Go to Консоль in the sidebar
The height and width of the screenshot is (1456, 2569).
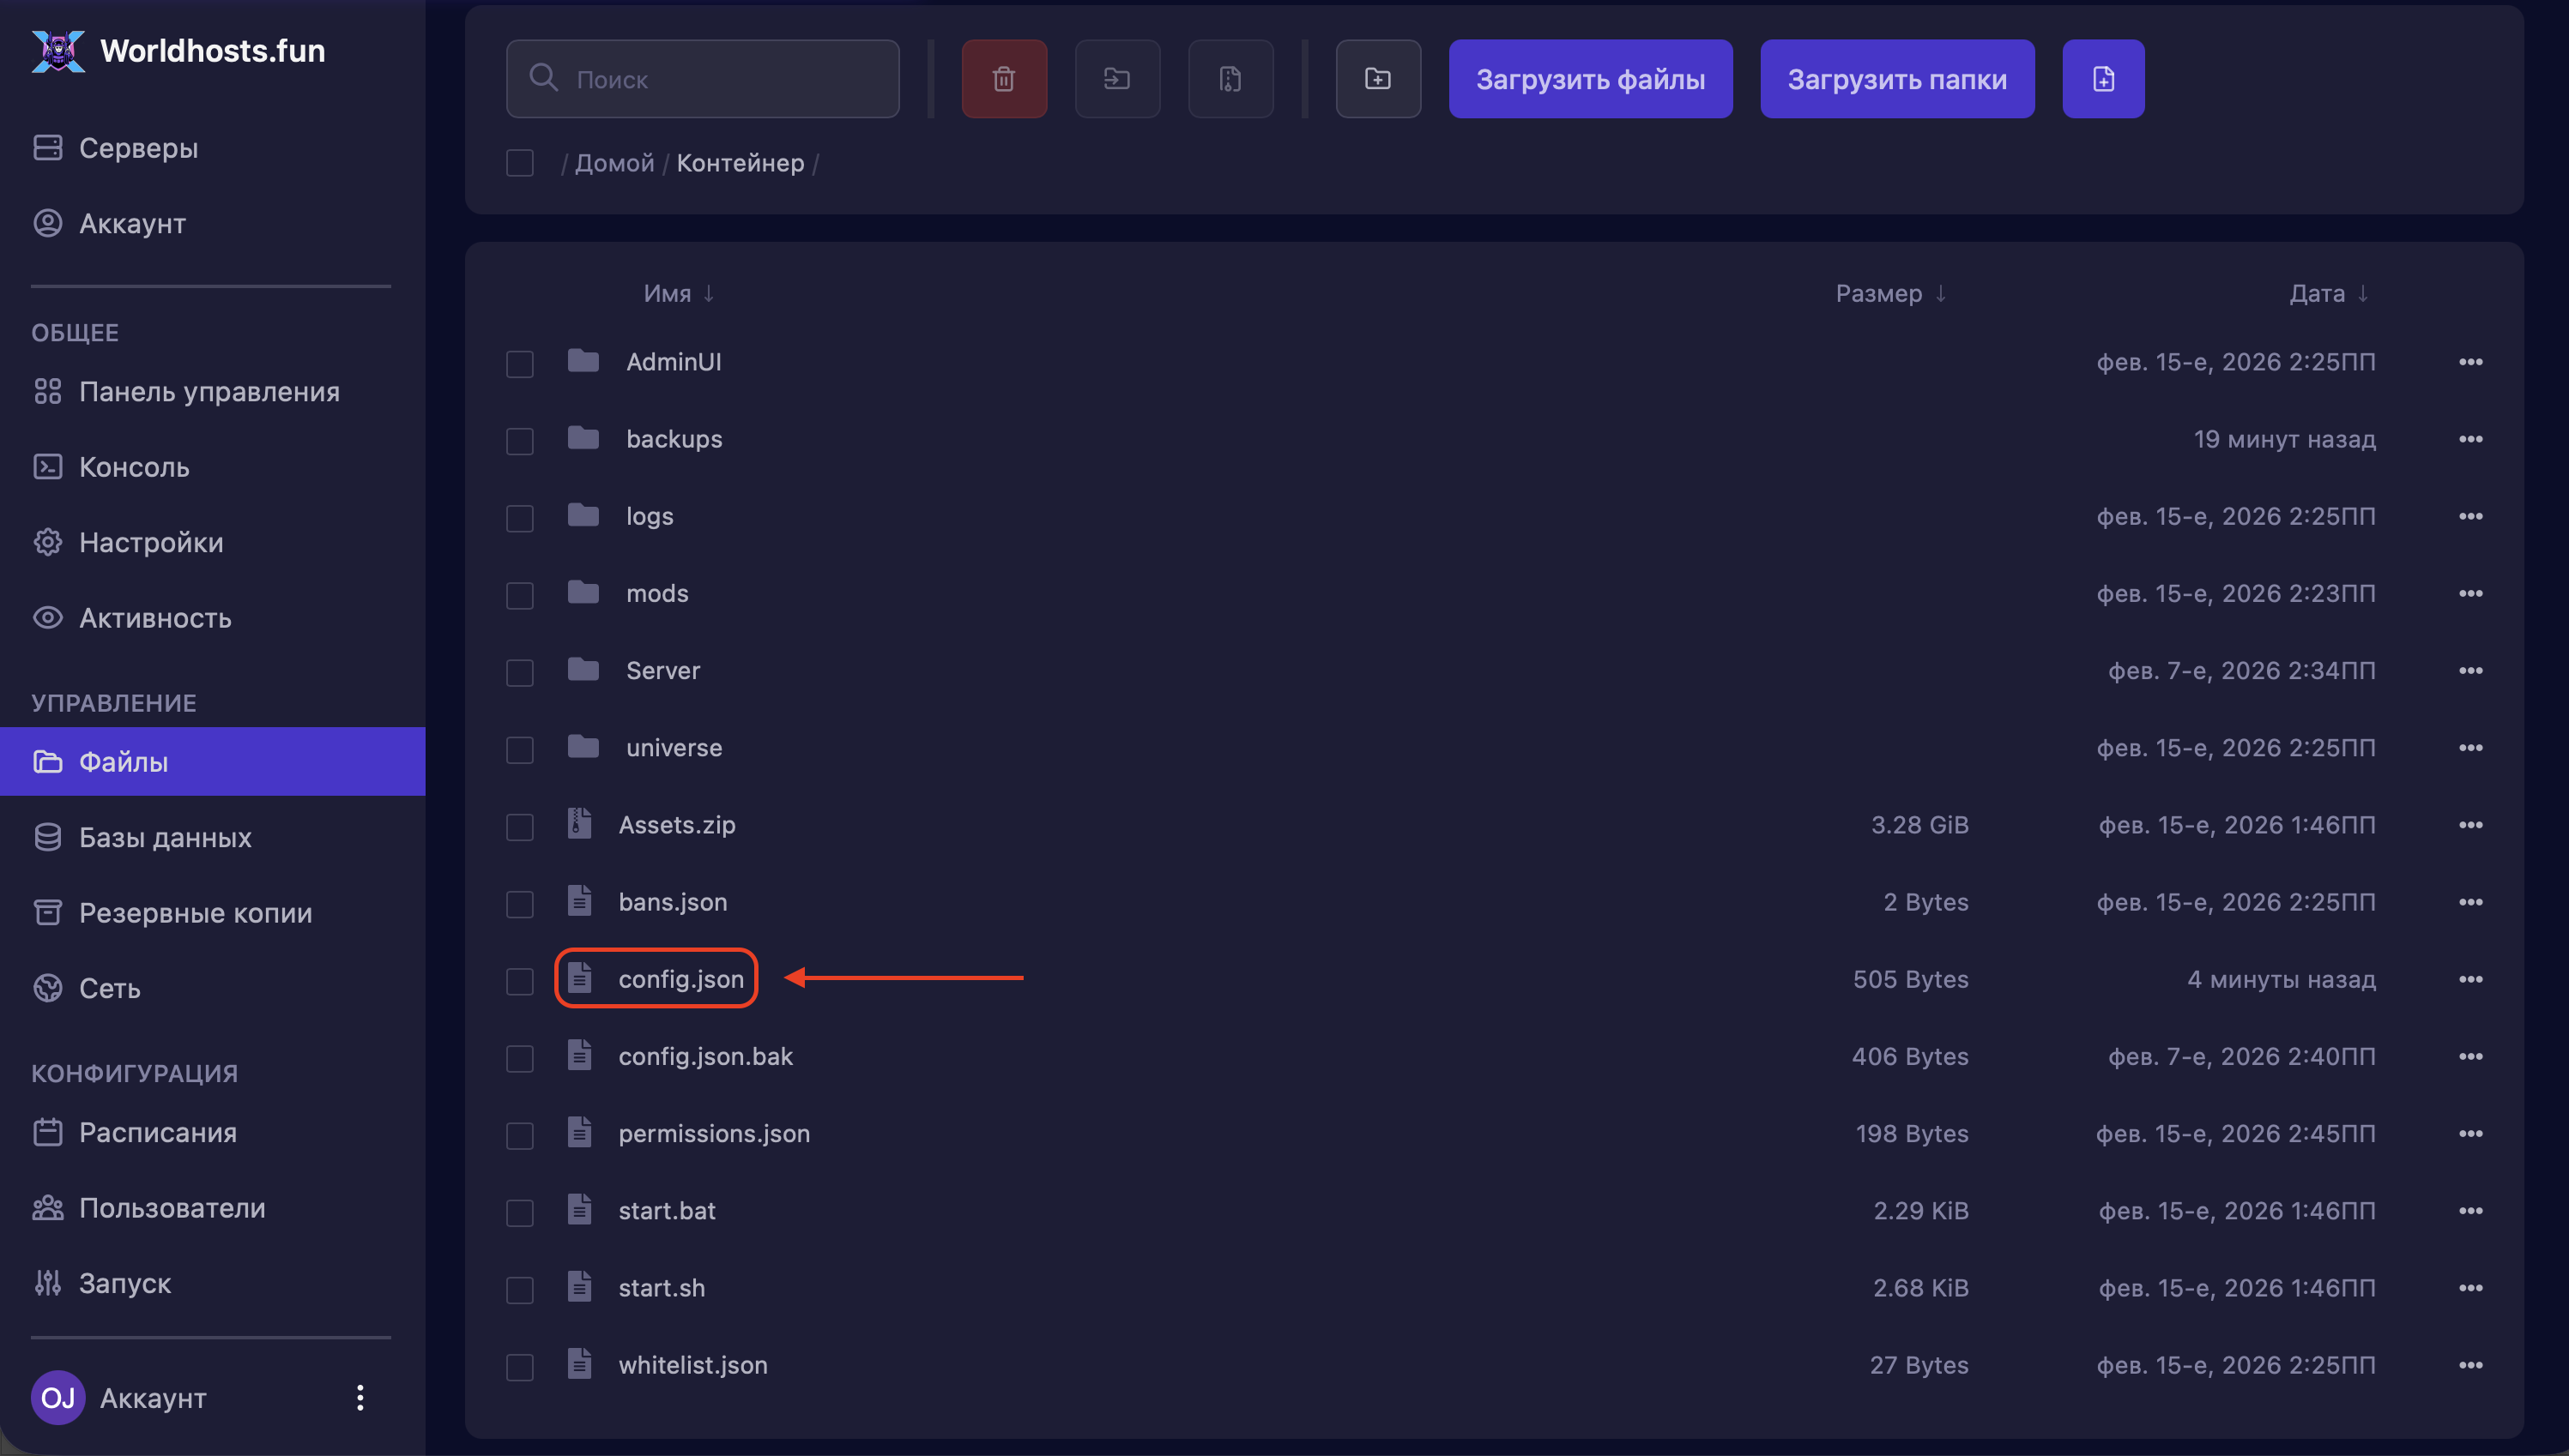click(x=134, y=467)
